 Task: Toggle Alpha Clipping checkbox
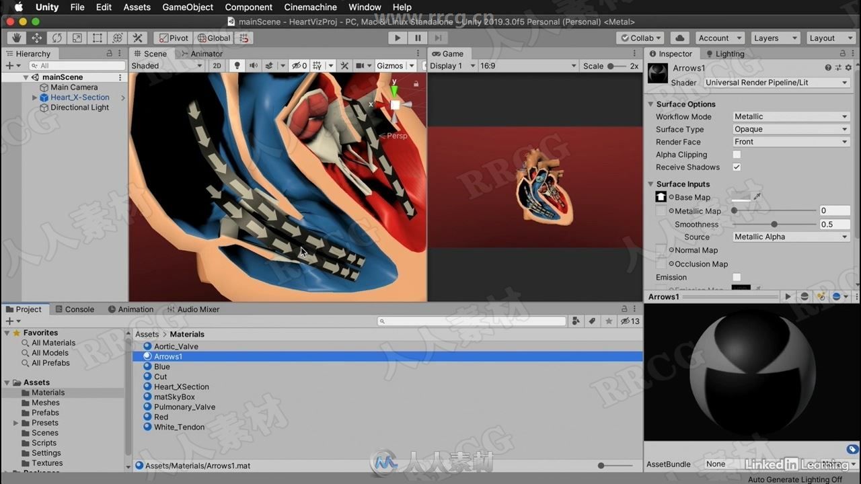pyautogui.click(x=737, y=155)
